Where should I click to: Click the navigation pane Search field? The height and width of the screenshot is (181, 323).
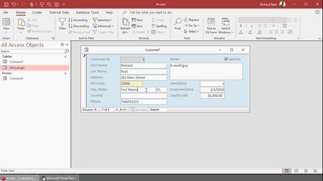click(x=32, y=51)
